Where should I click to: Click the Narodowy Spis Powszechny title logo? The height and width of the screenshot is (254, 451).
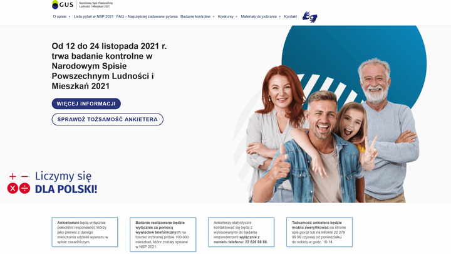click(96, 4)
